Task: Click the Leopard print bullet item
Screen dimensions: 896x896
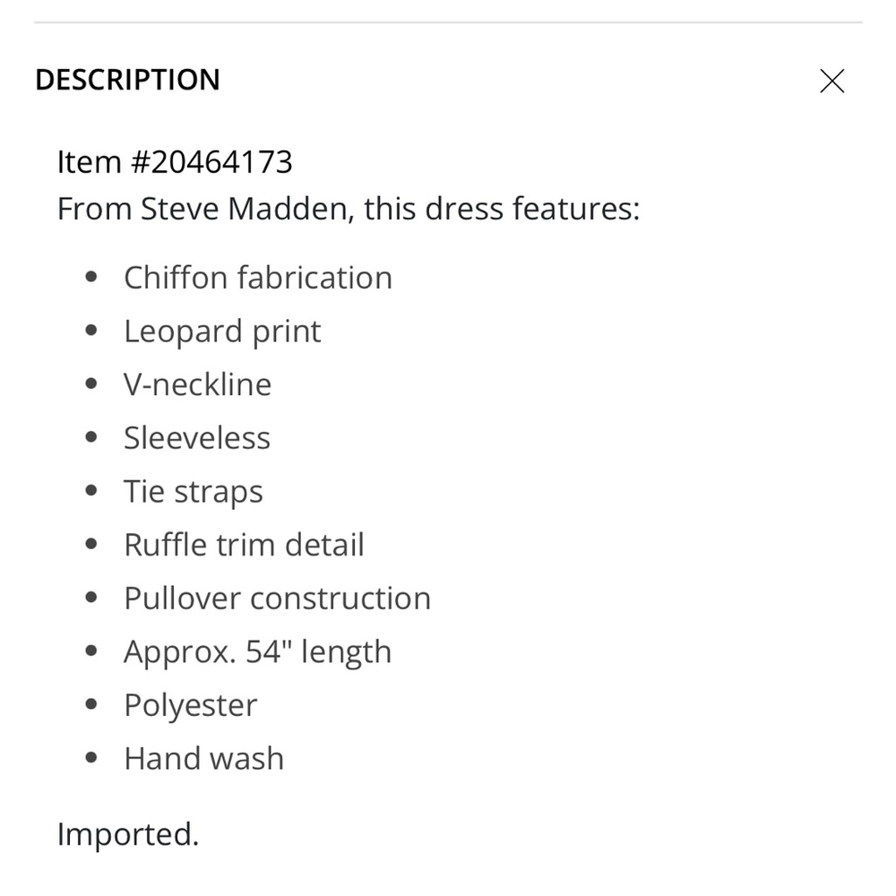Action: [222, 332]
